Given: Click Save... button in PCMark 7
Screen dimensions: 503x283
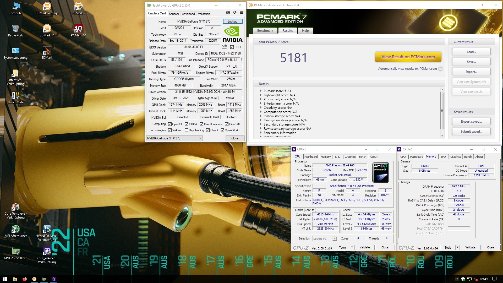Looking at the screenshot, I should [x=471, y=62].
